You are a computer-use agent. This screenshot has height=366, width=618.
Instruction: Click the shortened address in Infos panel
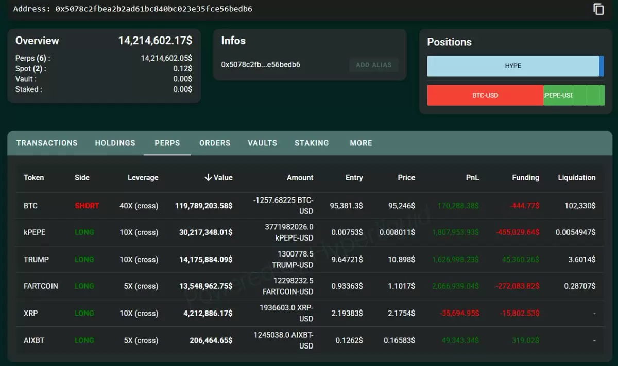point(261,65)
